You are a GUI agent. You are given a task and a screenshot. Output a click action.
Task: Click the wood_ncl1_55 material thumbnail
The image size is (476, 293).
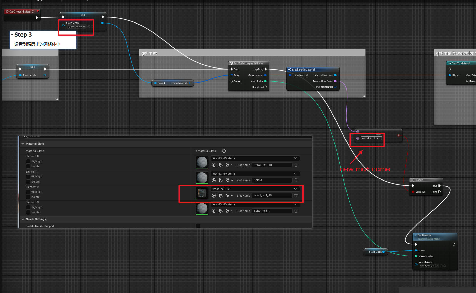202,193
